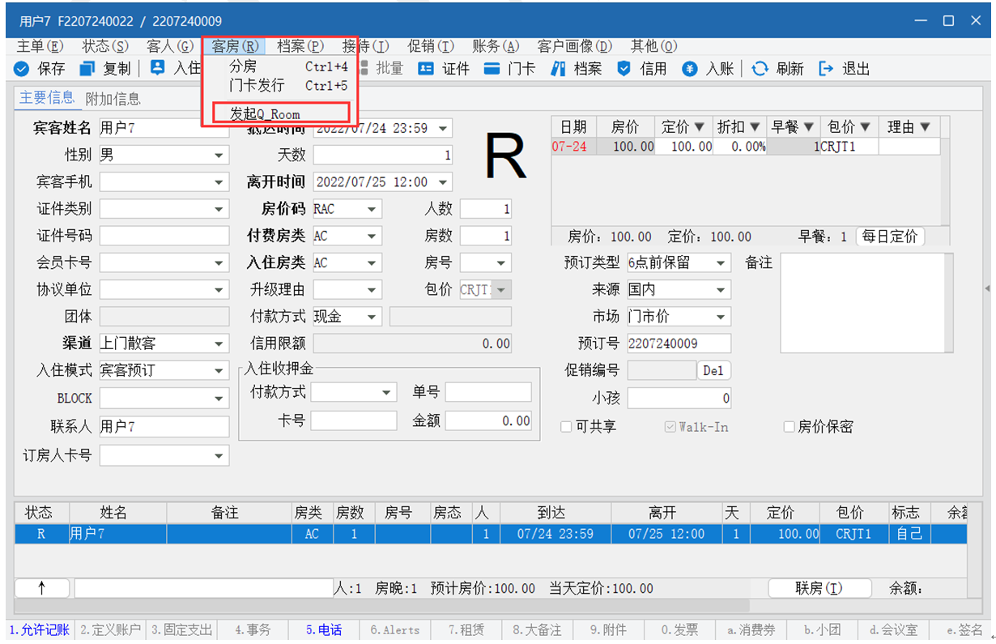
Task: Choose 分房 from the 客房 menu
Action: tap(279, 66)
